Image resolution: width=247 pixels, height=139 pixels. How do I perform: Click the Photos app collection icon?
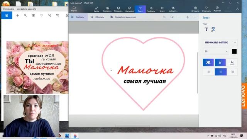pyautogui.click(x=7, y=15)
